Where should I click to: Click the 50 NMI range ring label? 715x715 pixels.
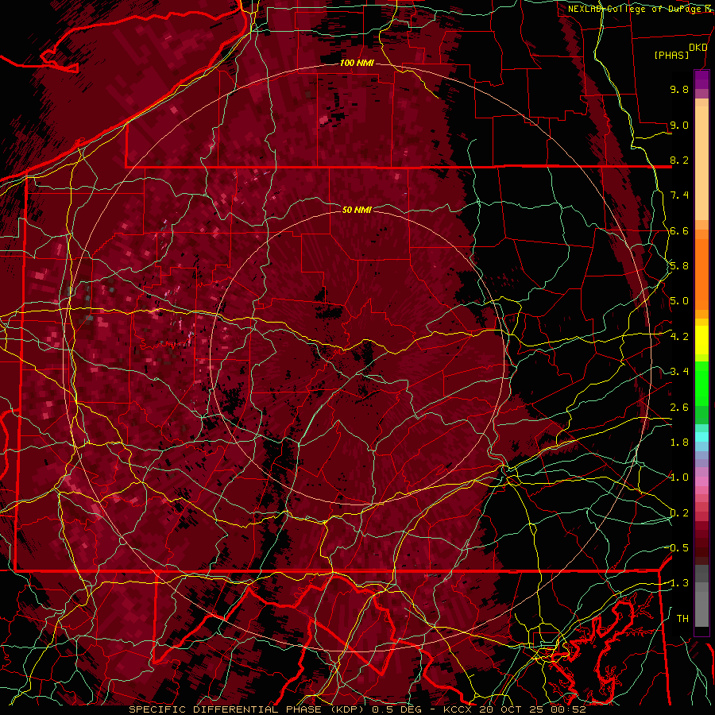pos(357,210)
